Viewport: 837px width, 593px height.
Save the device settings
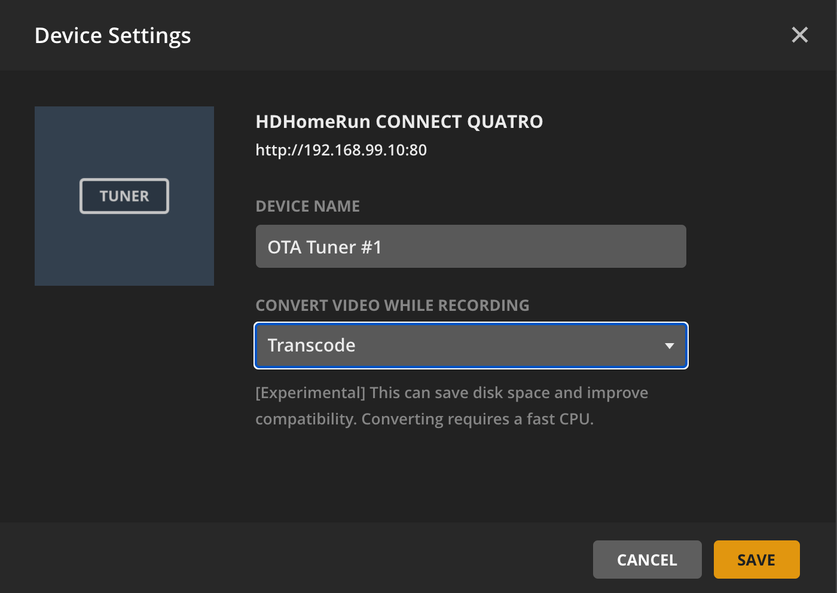pyautogui.click(x=757, y=560)
